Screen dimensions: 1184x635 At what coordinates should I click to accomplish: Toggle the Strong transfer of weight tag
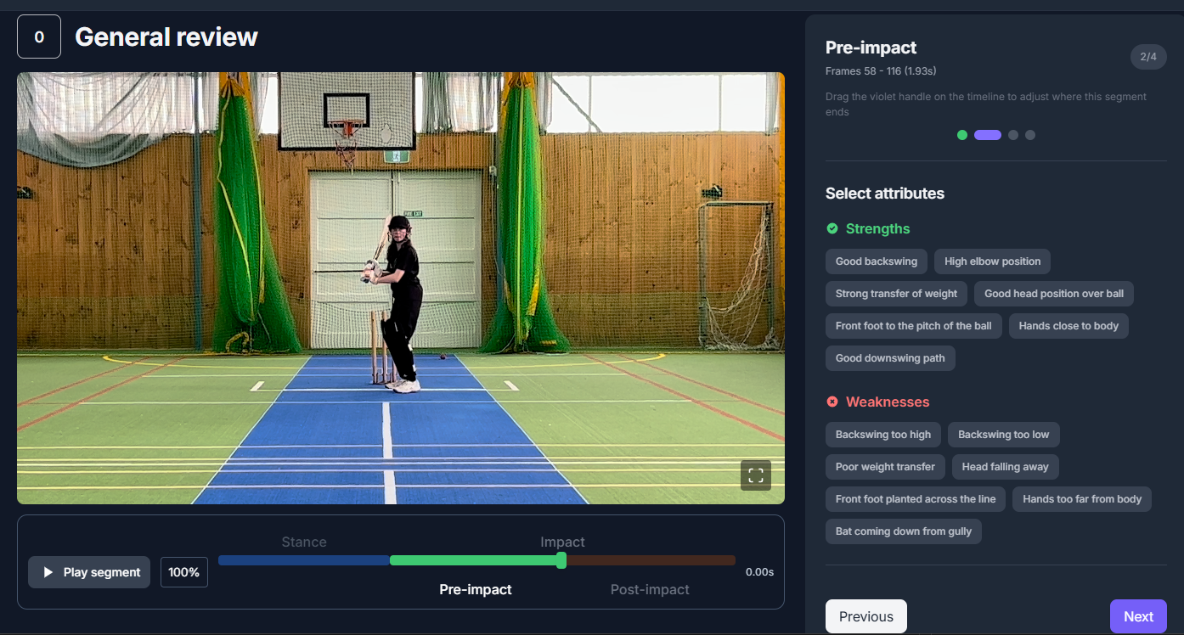[x=896, y=294]
